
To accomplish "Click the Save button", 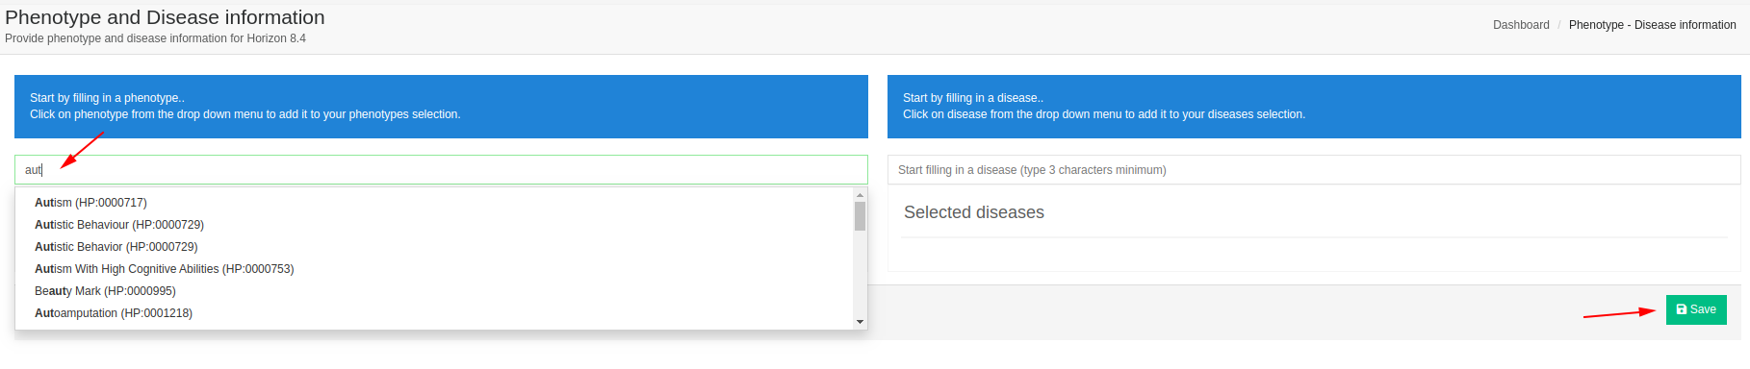I will (1696, 309).
